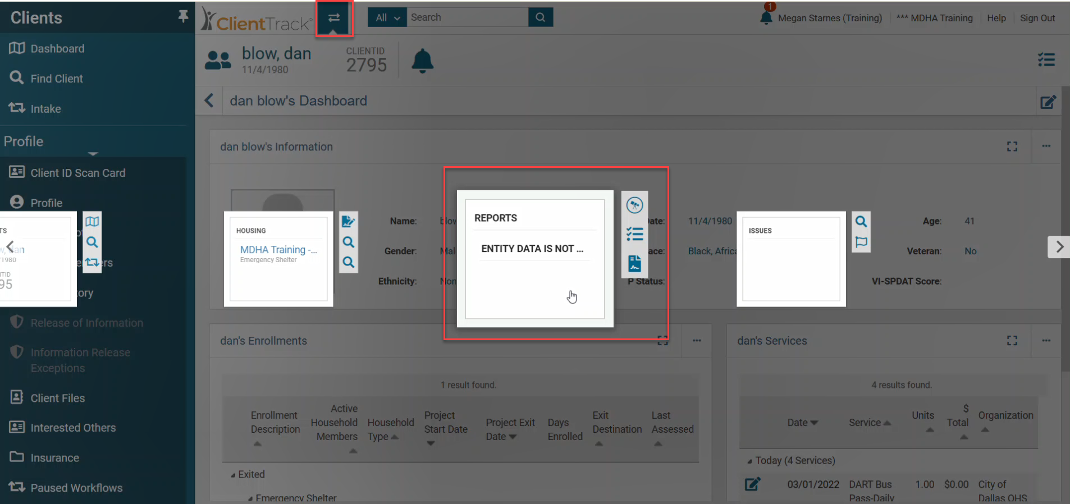The height and width of the screenshot is (504, 1070).
Task: Open the checklist icon at top right
Action: (1046, 59)
